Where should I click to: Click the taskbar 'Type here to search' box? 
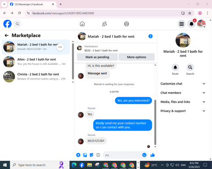40,165
